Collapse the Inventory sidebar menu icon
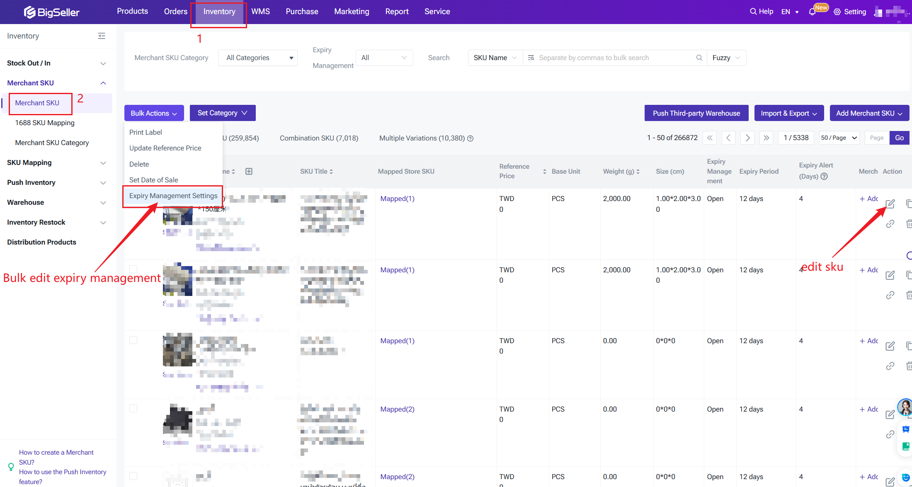Image resolution: width=912 pixels, height=487 pixels. point(102,36)
